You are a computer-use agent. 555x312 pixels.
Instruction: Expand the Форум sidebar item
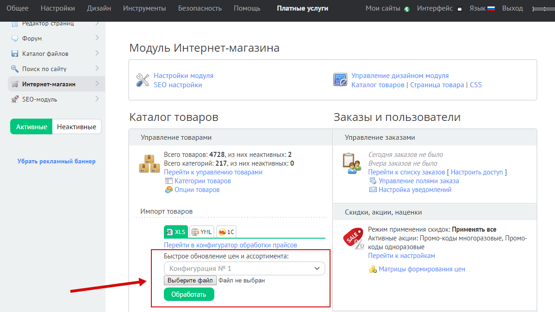pyautogui.click(x=97, y=38)
